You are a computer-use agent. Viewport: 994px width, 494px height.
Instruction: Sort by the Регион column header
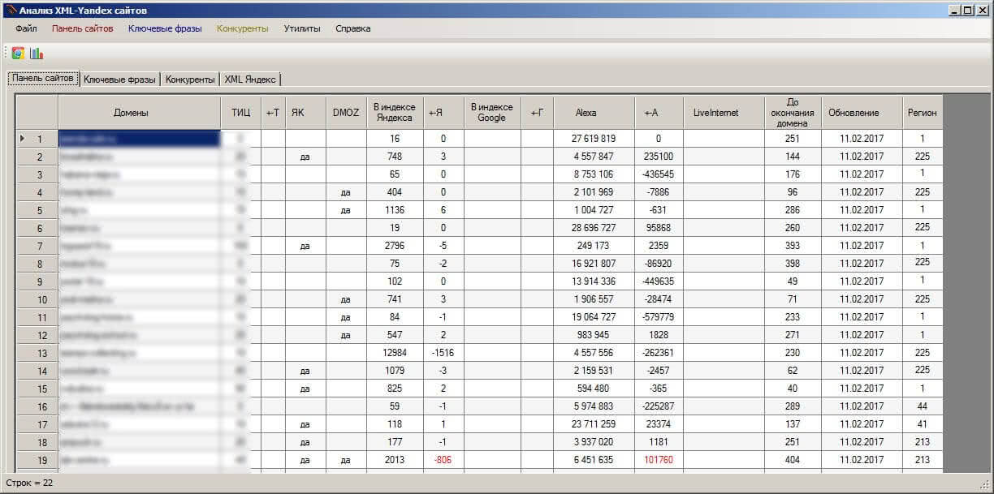[x=923, y=113]
